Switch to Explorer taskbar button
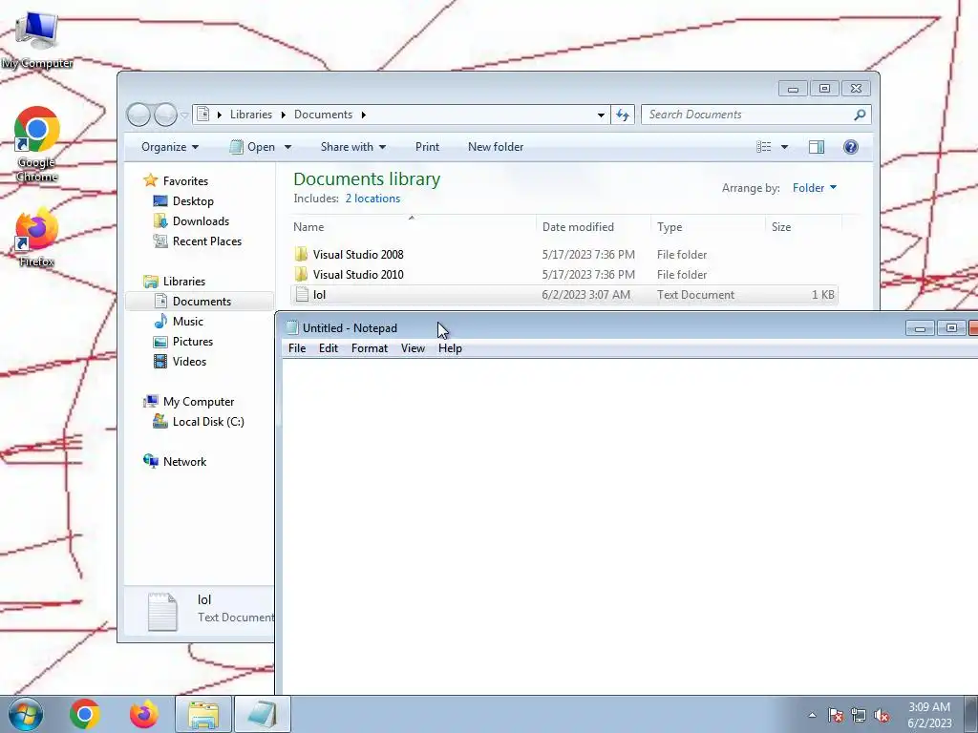The width and height of the screenshot is (978, 733). (x=203, y=714)
